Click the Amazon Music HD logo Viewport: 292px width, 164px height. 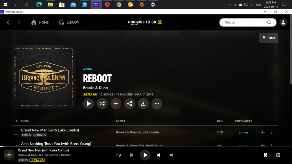(145, 22)
